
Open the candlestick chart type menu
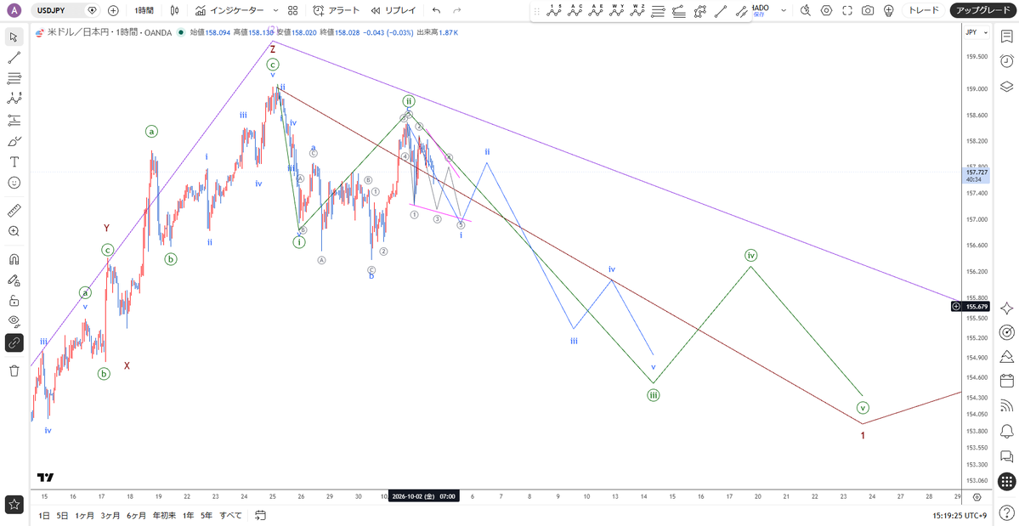[x=173, y=10]
